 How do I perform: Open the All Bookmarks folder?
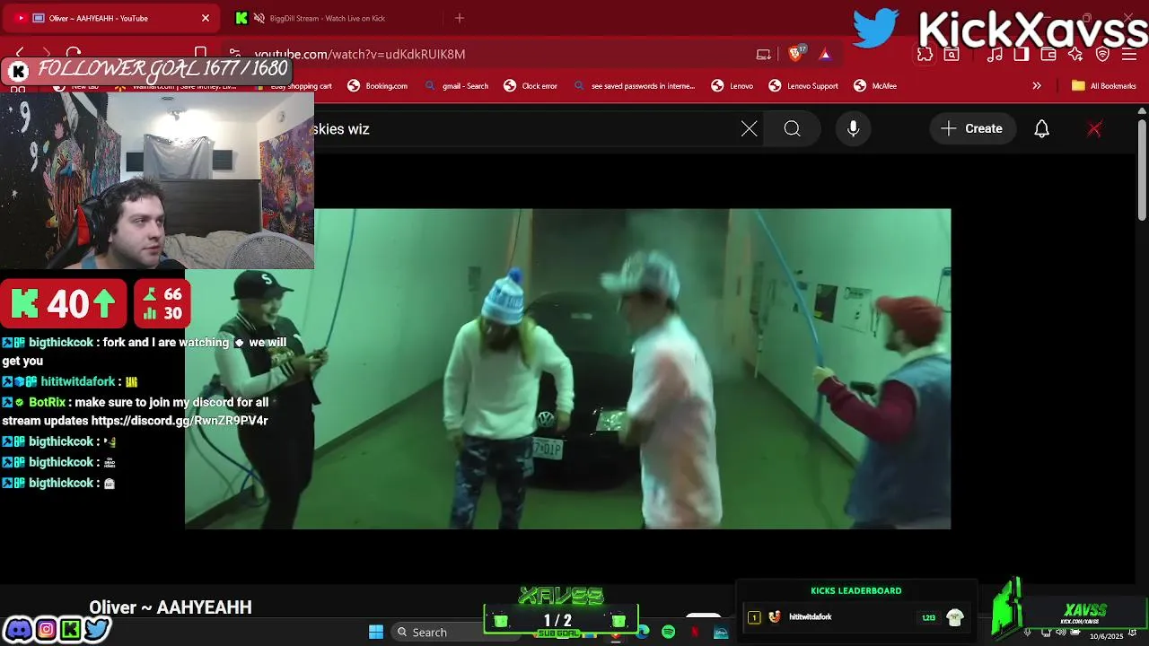[1104, 86]
